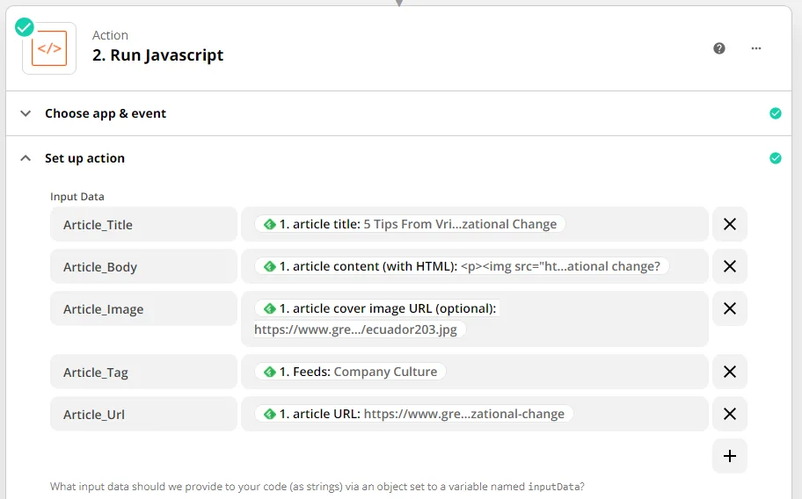Click the Set up action status checkmark
This screenshot has width=802, height=499.
(776, 158)
